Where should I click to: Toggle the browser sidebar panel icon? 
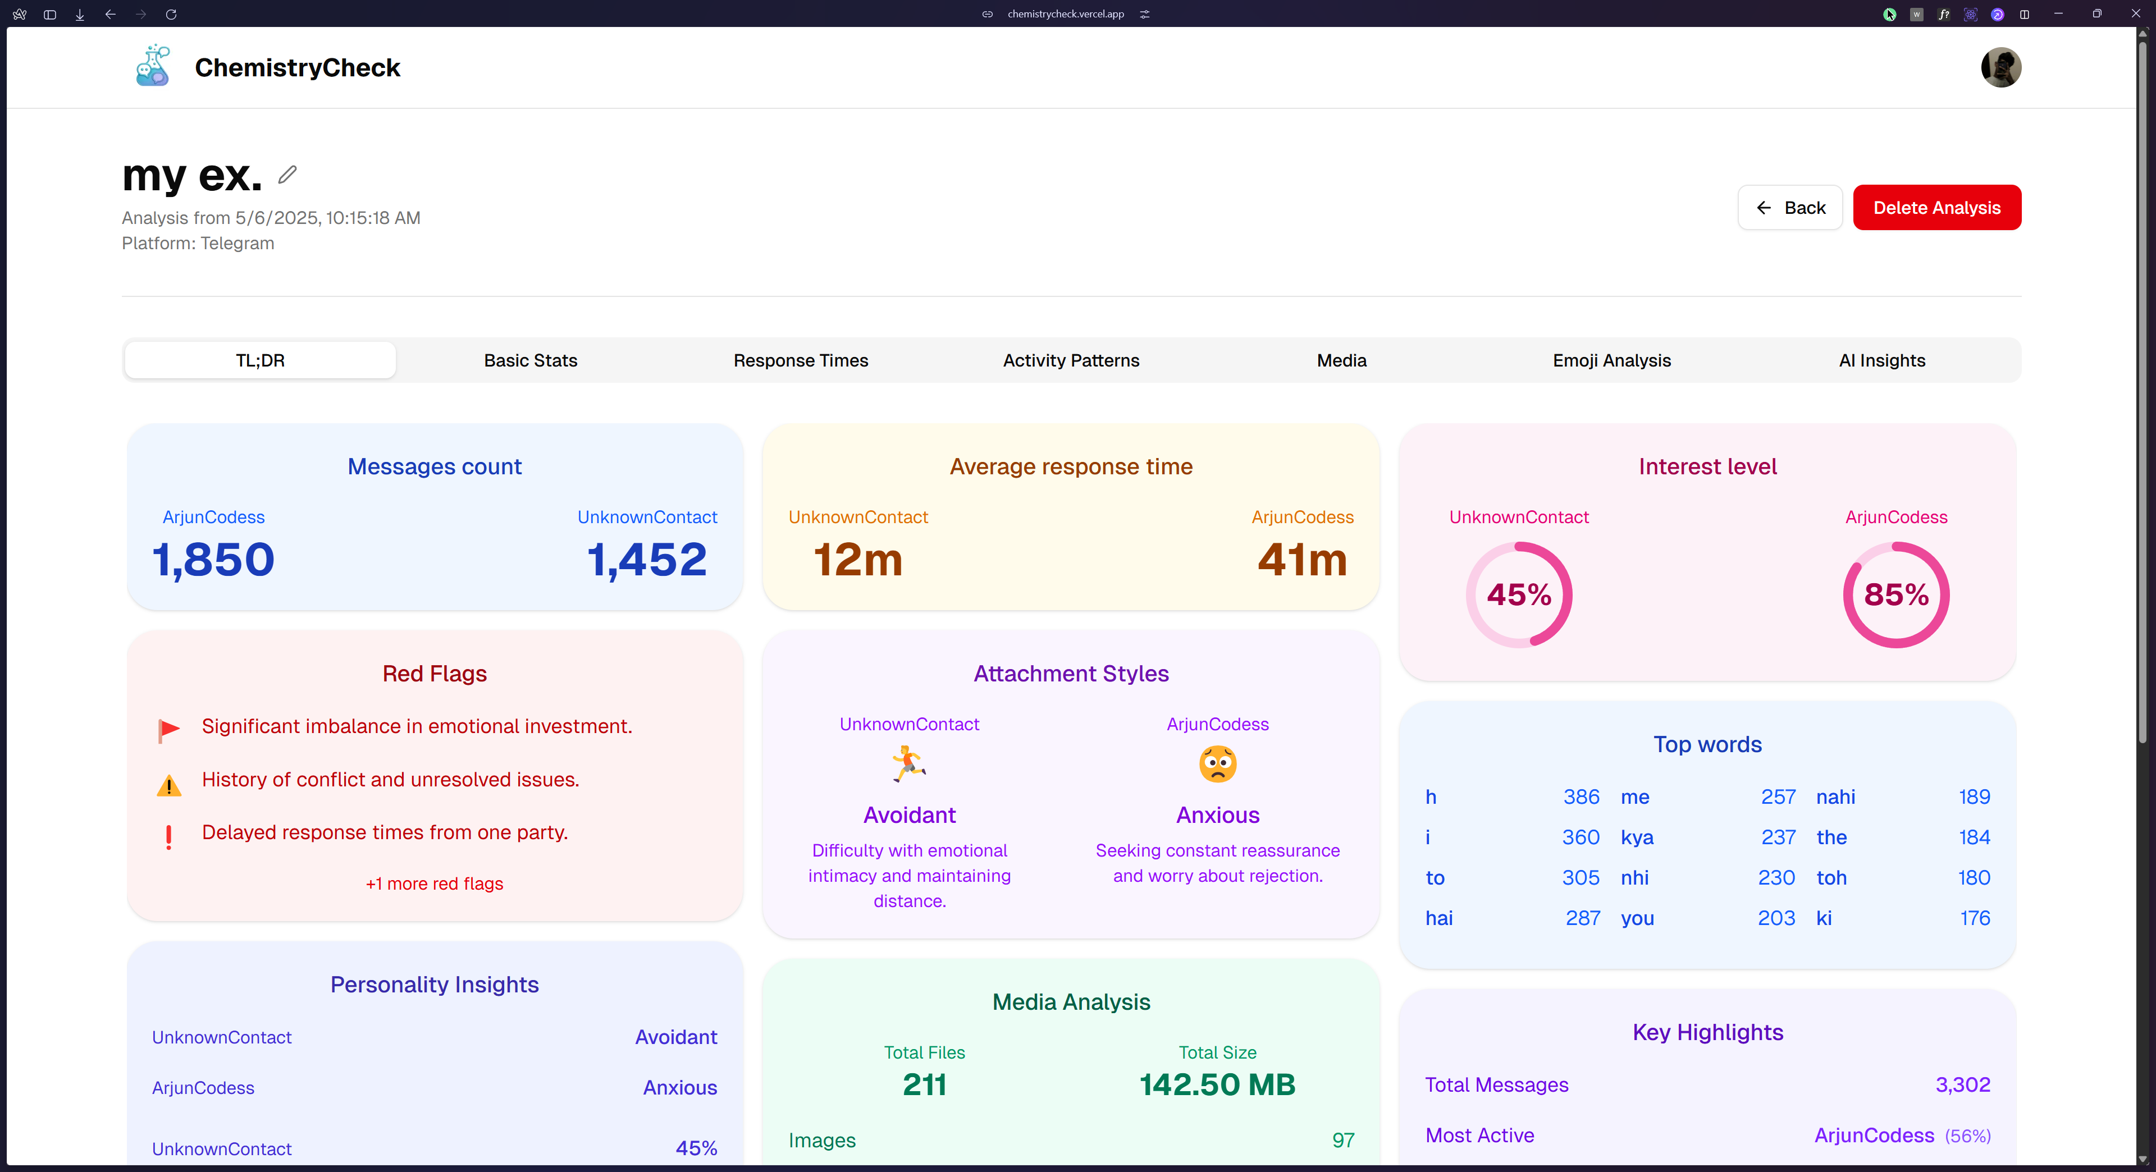coord(49,14)
